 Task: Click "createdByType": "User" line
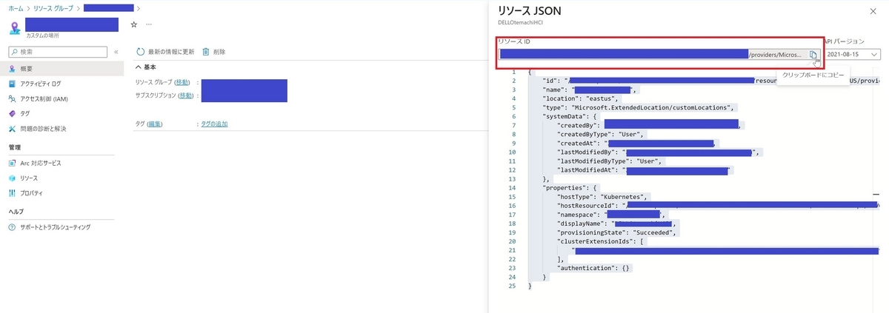pos(601,134)
